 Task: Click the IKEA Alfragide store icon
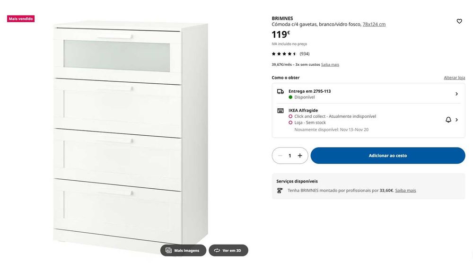pos(280,111)
